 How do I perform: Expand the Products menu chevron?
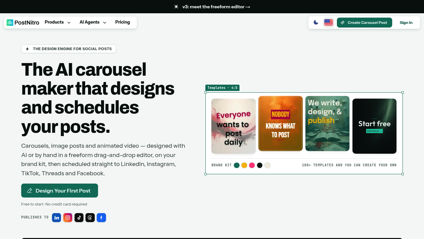click(x=69, y=23)
